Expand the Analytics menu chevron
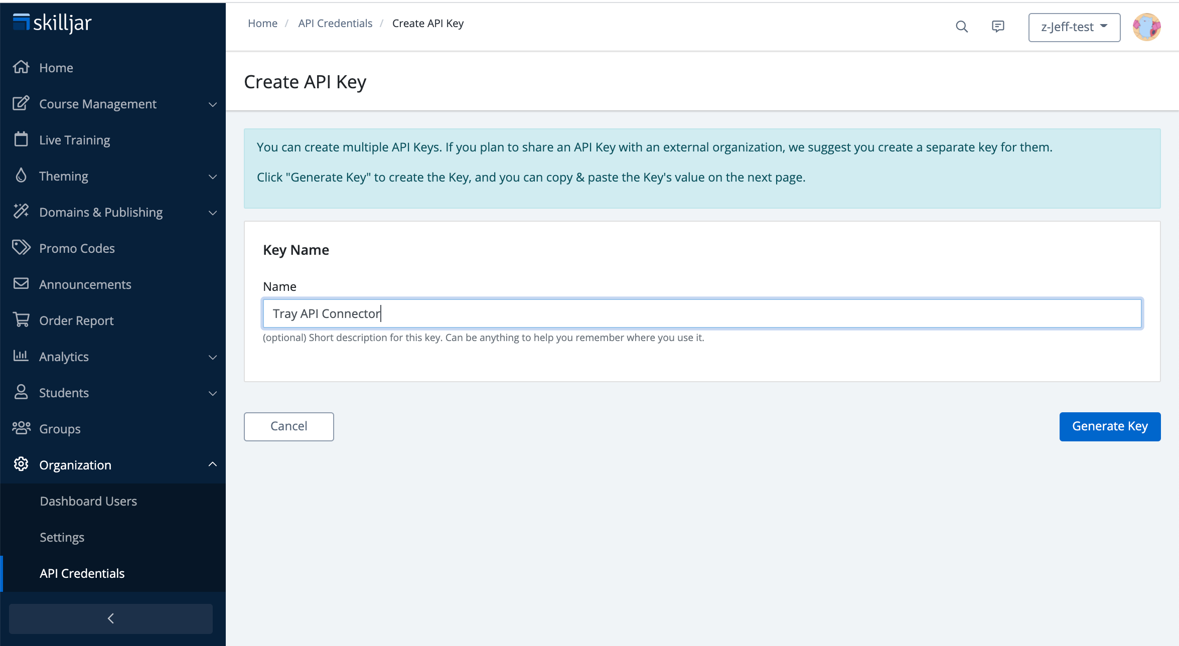The image size is (1179, 646). pos(213,357)
